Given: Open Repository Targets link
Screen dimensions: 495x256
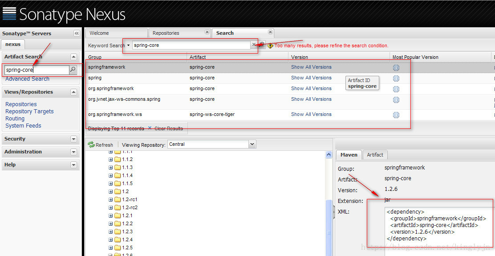Looking at the screenshot, I should [x=29, y=111].
